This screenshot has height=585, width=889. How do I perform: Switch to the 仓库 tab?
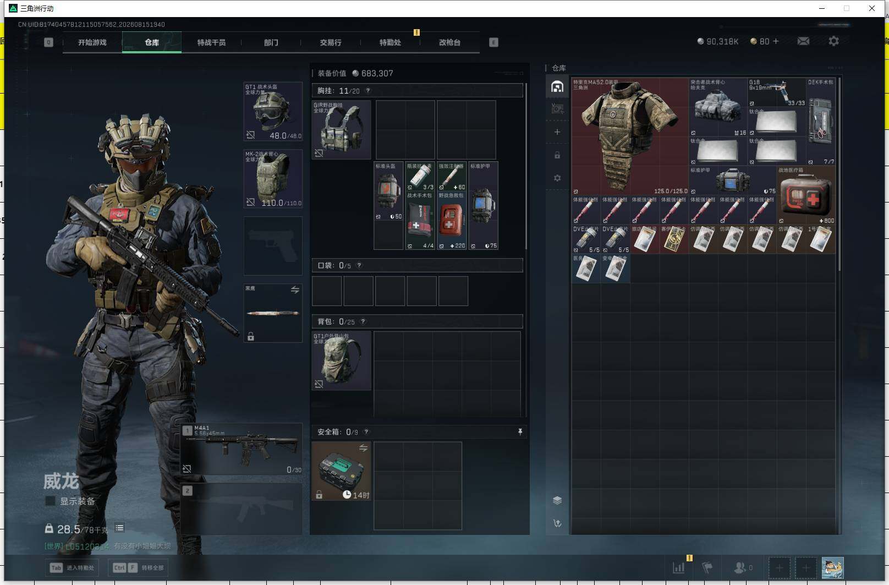pyautogui.click(x=152, y=42)
